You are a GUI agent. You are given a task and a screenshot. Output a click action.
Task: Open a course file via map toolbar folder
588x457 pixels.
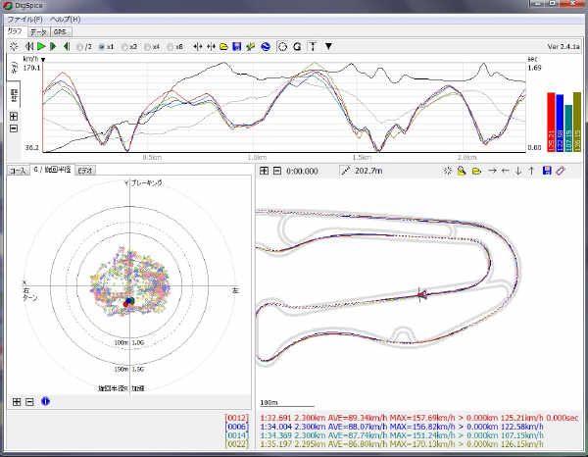point(476,171)
